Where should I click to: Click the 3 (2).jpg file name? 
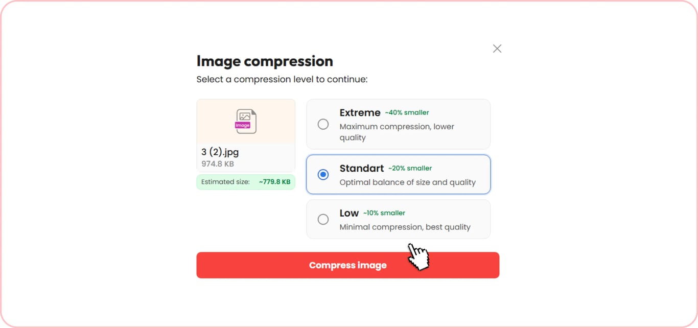[220, 152]
